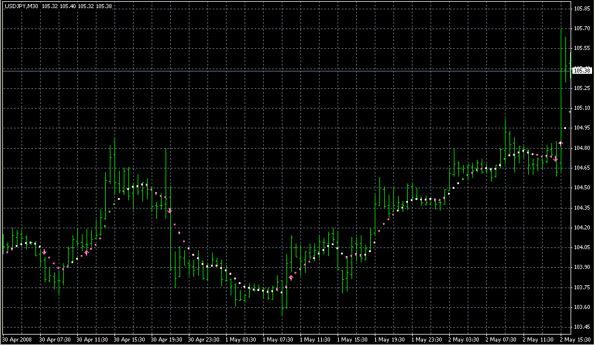Screen dimensions: 595x345
Task: Click the 2 May 07:30 time label
Action: click(500, 339)
